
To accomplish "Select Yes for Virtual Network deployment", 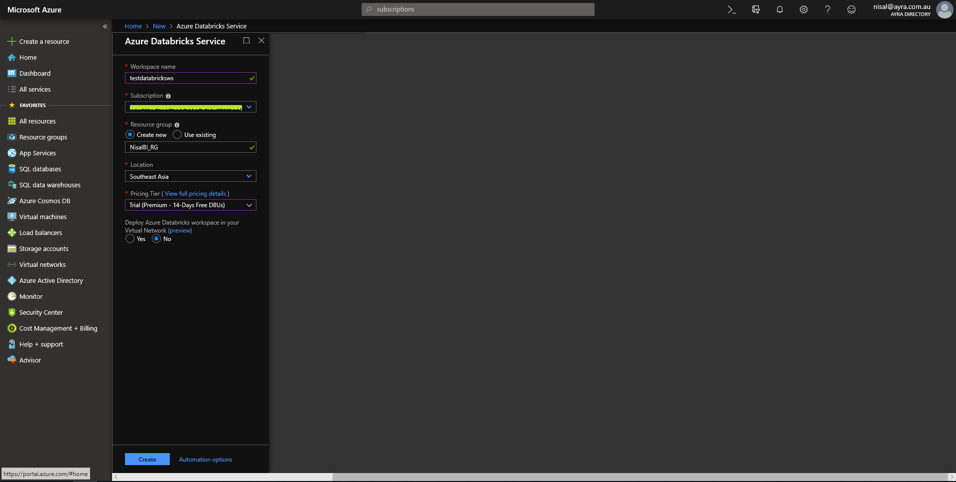I will [x=130, y=239].
